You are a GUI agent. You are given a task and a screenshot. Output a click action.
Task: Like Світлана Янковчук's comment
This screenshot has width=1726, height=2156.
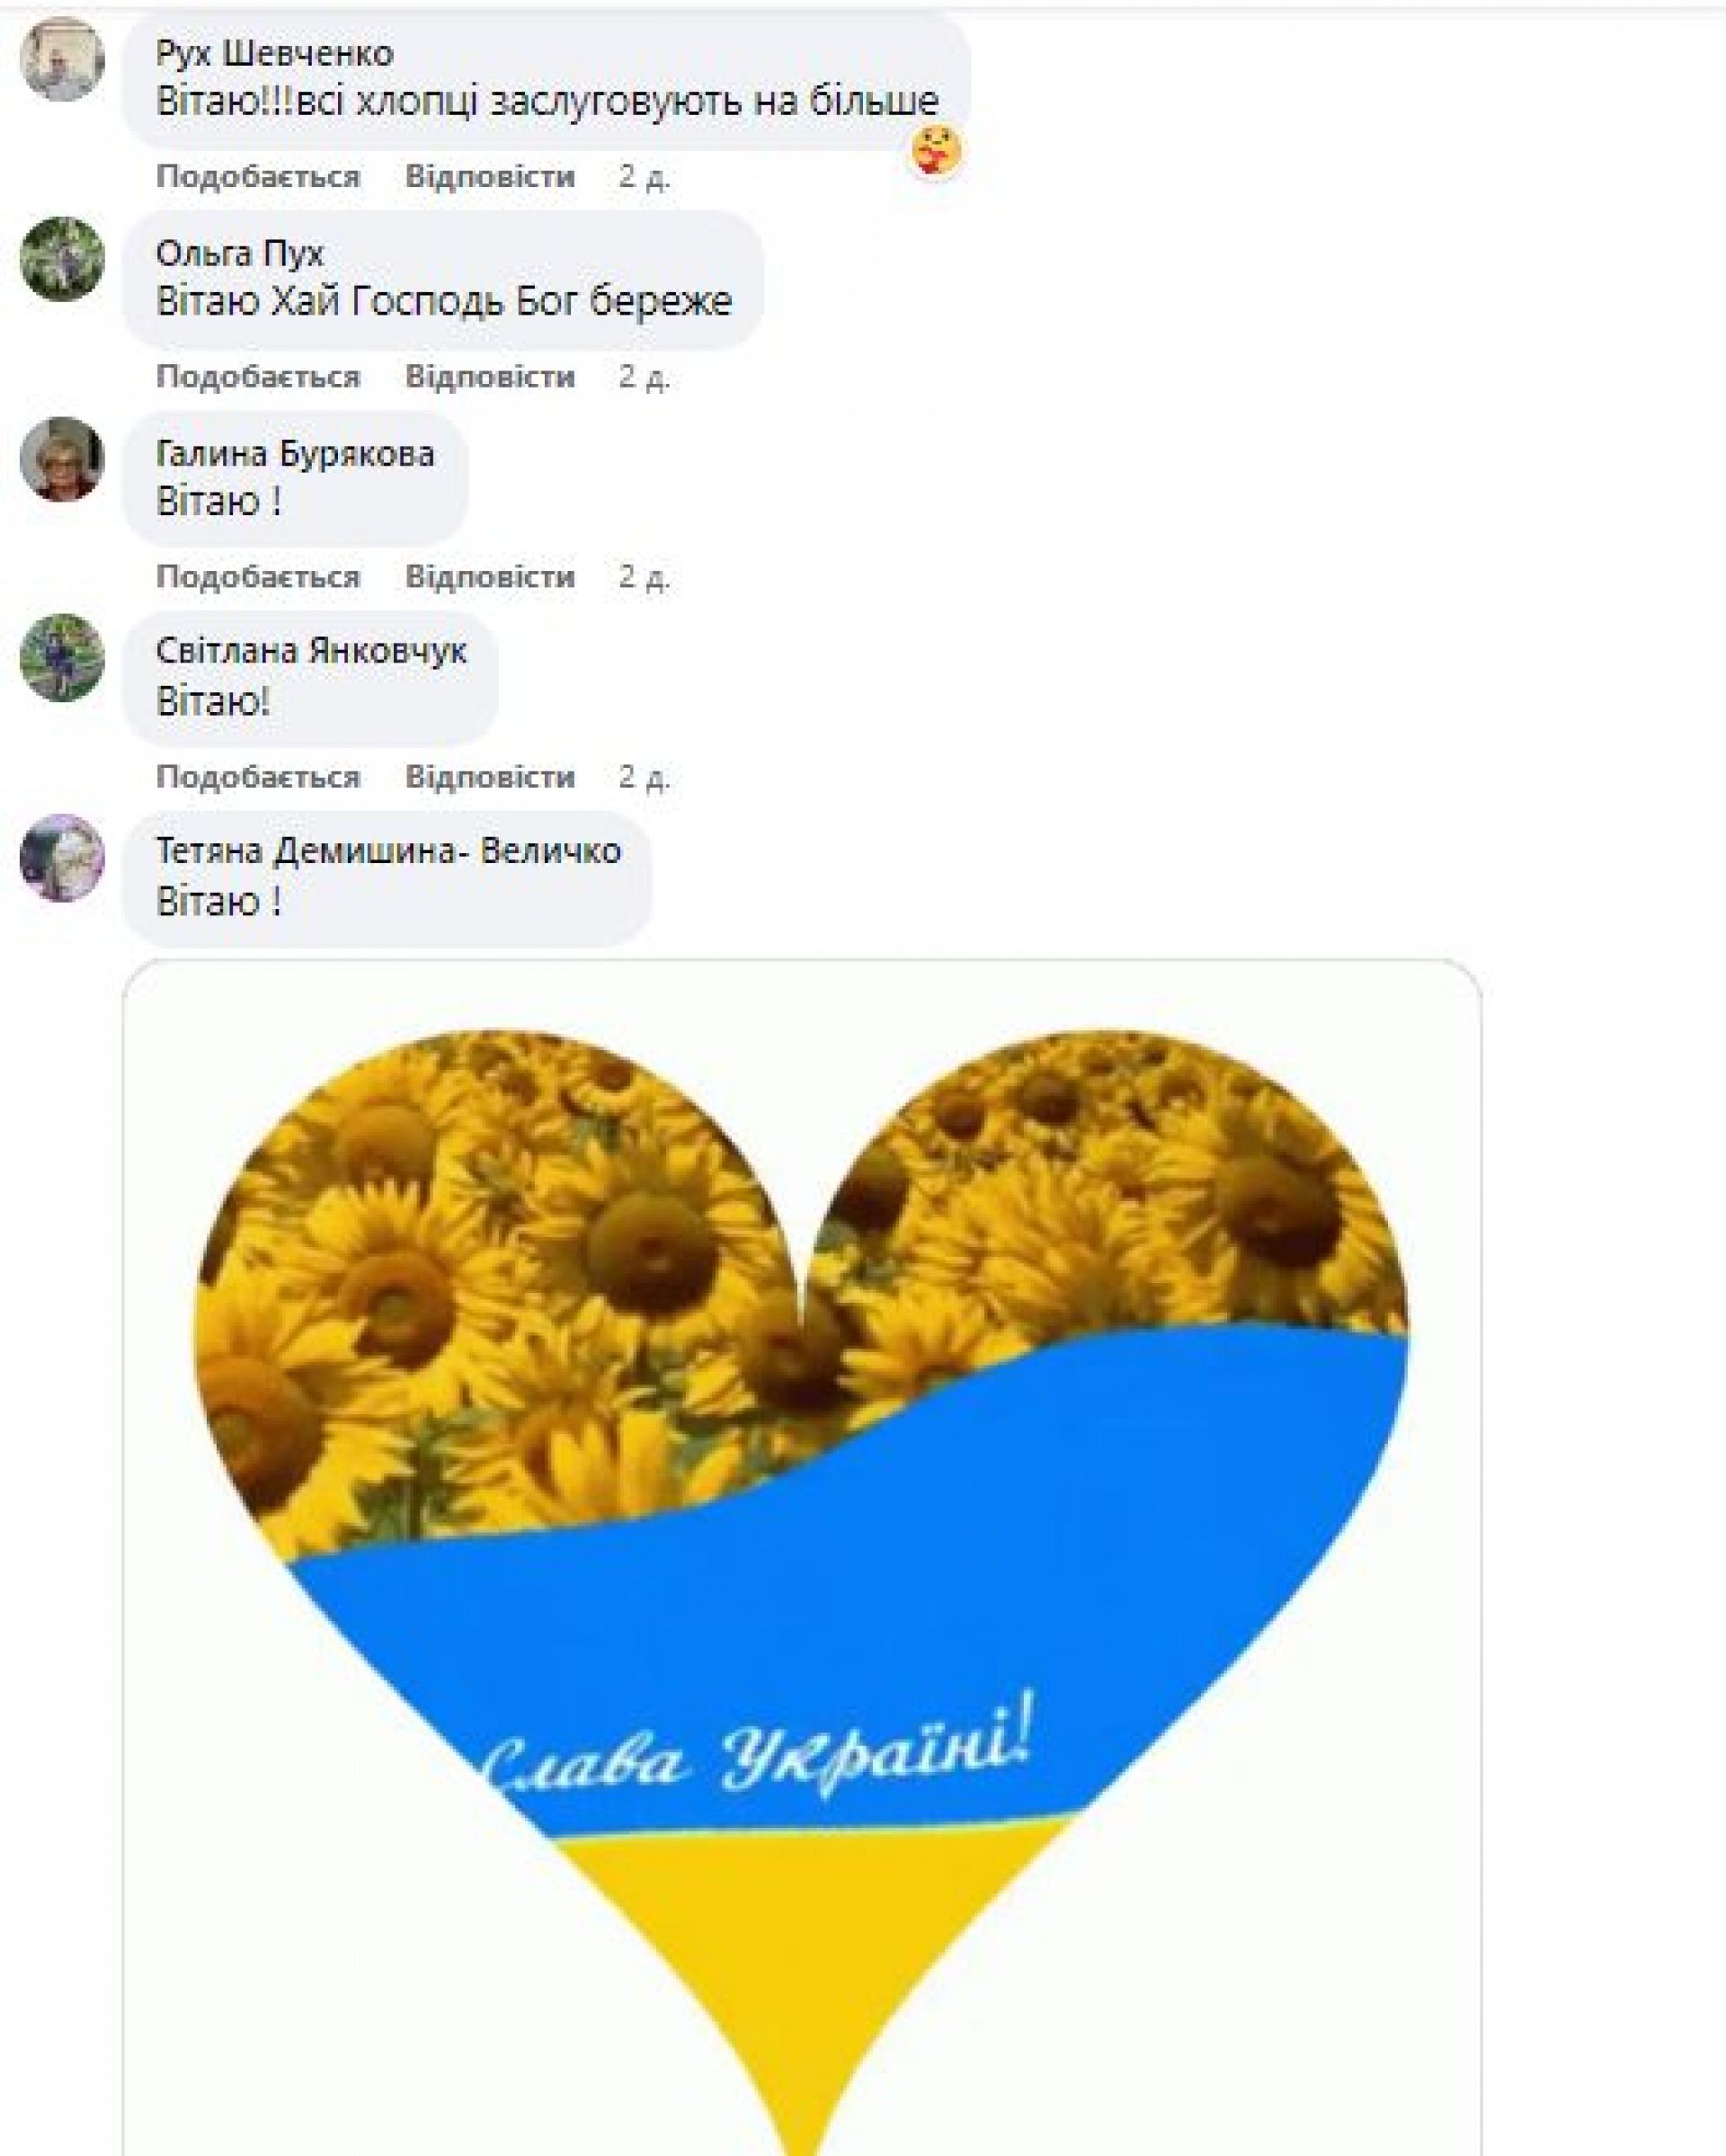click(258, 777)
